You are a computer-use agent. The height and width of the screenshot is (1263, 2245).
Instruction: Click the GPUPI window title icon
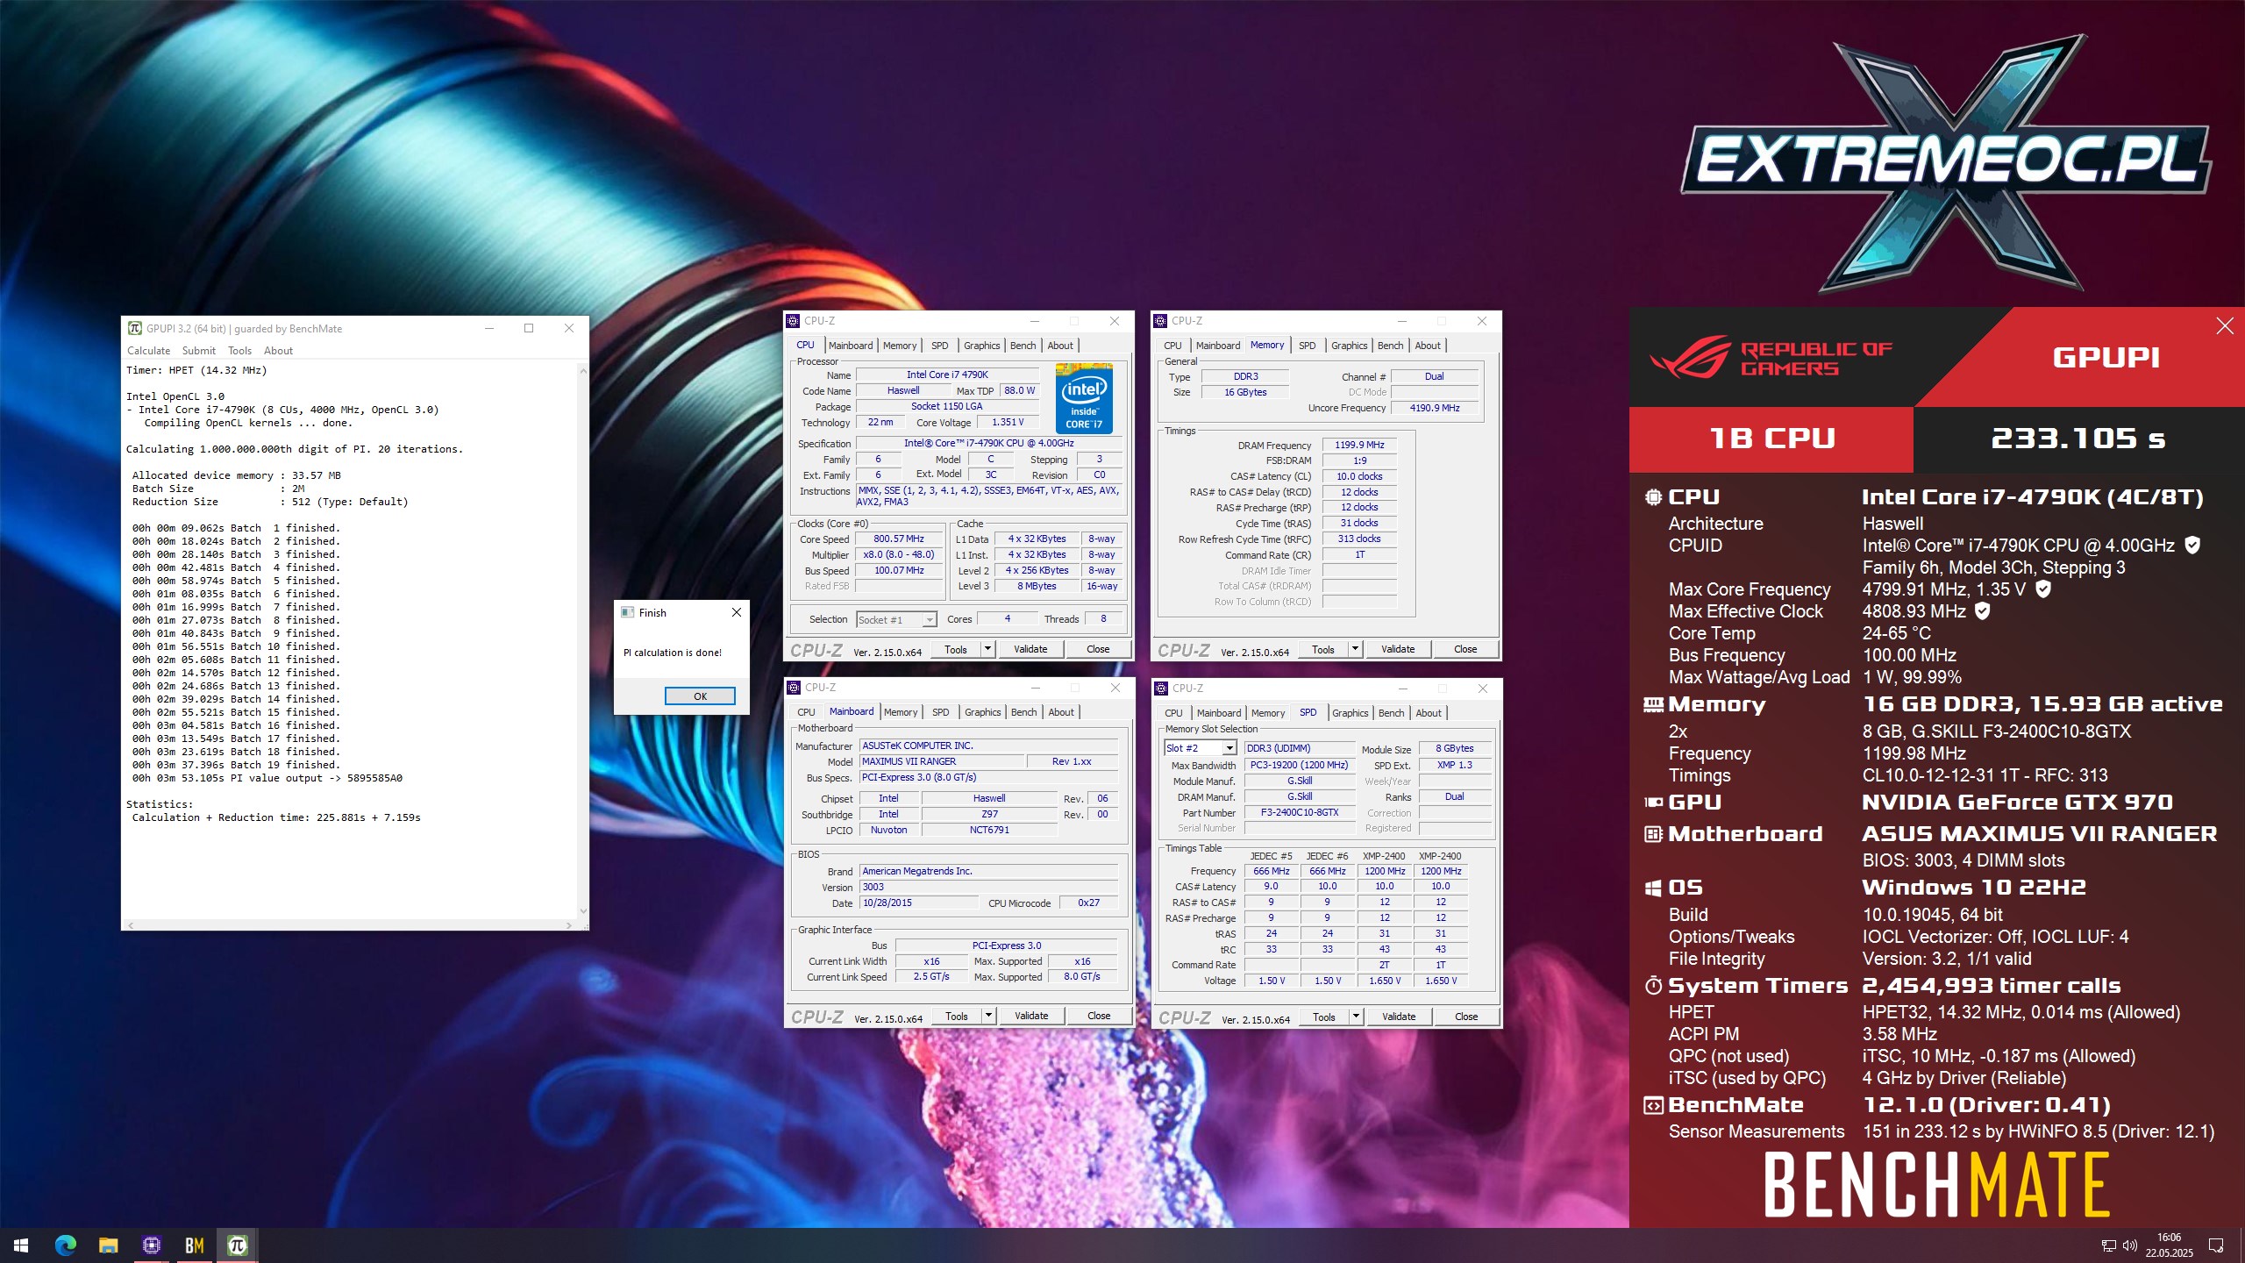[x=135, y=329]
